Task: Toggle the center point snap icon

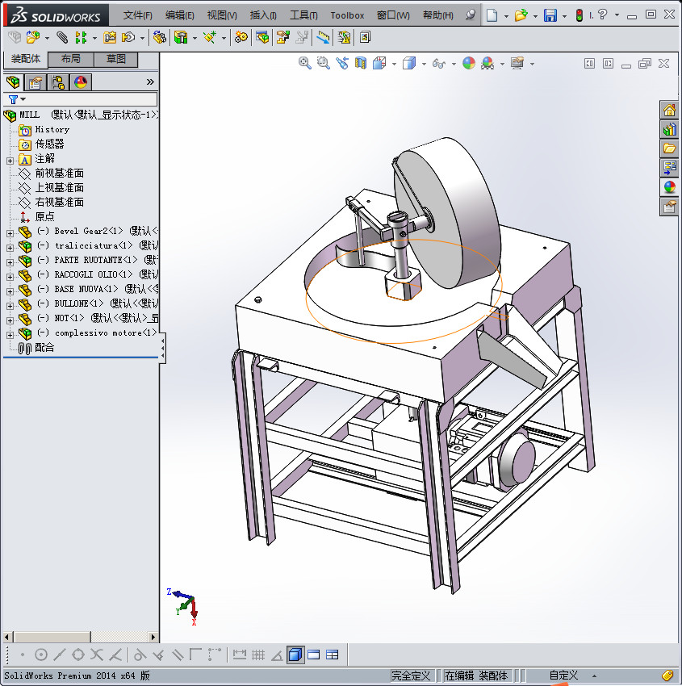Action: pos(40,655)
